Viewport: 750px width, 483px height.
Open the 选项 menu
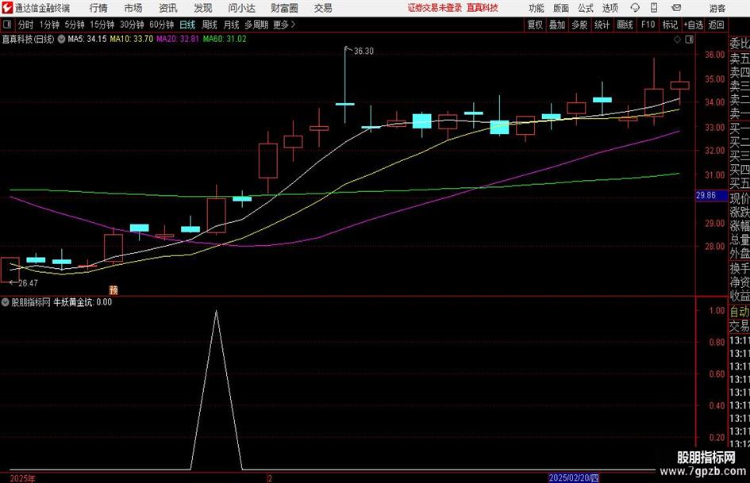pos(610,8)
